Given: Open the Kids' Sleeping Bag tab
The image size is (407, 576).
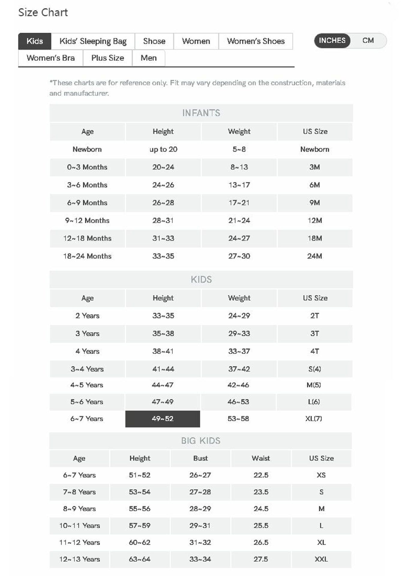Looking at the screenshot, I should 93,41.
